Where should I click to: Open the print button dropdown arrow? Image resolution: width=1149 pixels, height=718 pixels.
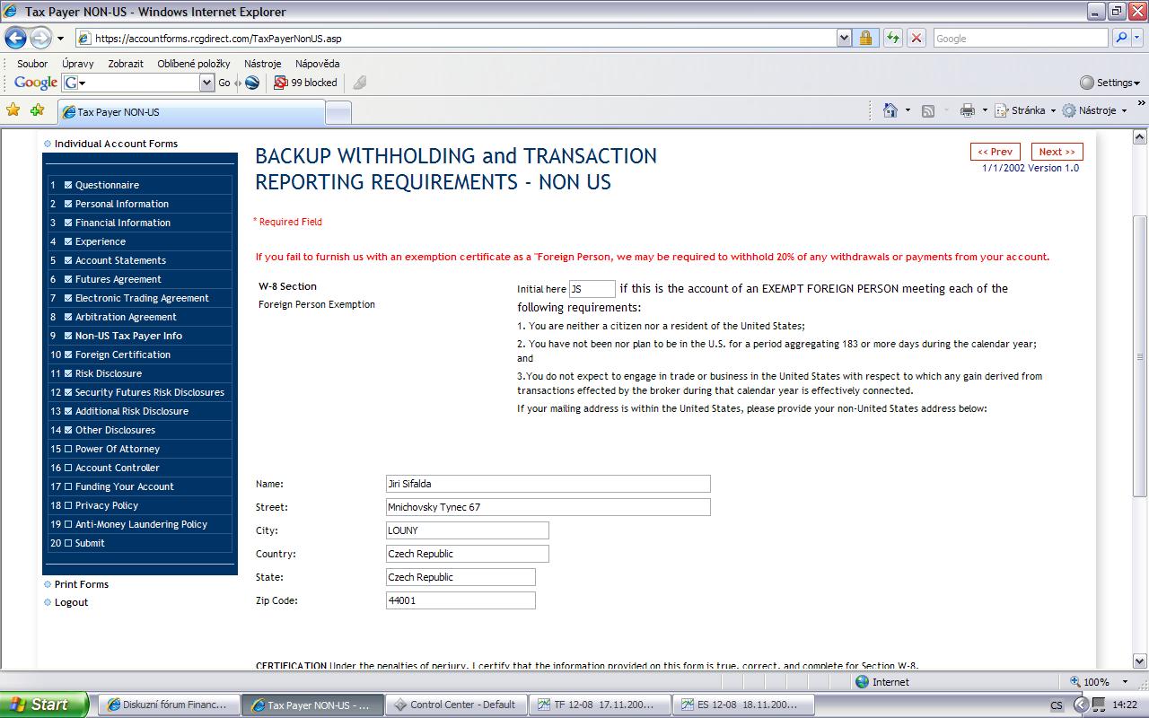[x=984, y=110]
